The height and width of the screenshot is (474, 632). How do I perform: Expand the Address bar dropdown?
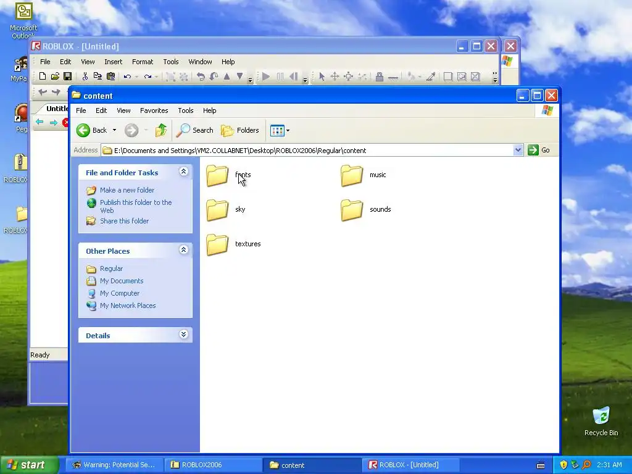518,150
